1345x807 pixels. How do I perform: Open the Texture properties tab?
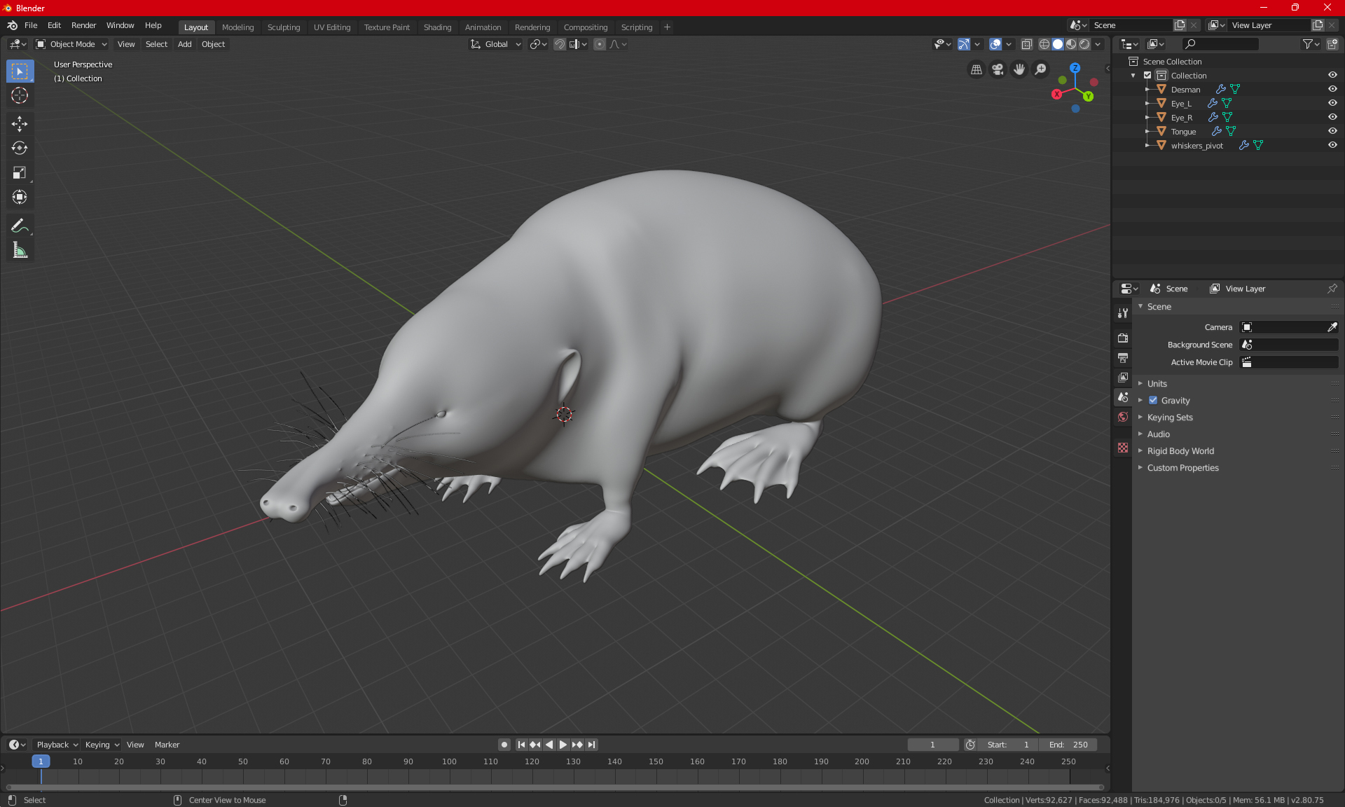click(x=1123, y=448)
